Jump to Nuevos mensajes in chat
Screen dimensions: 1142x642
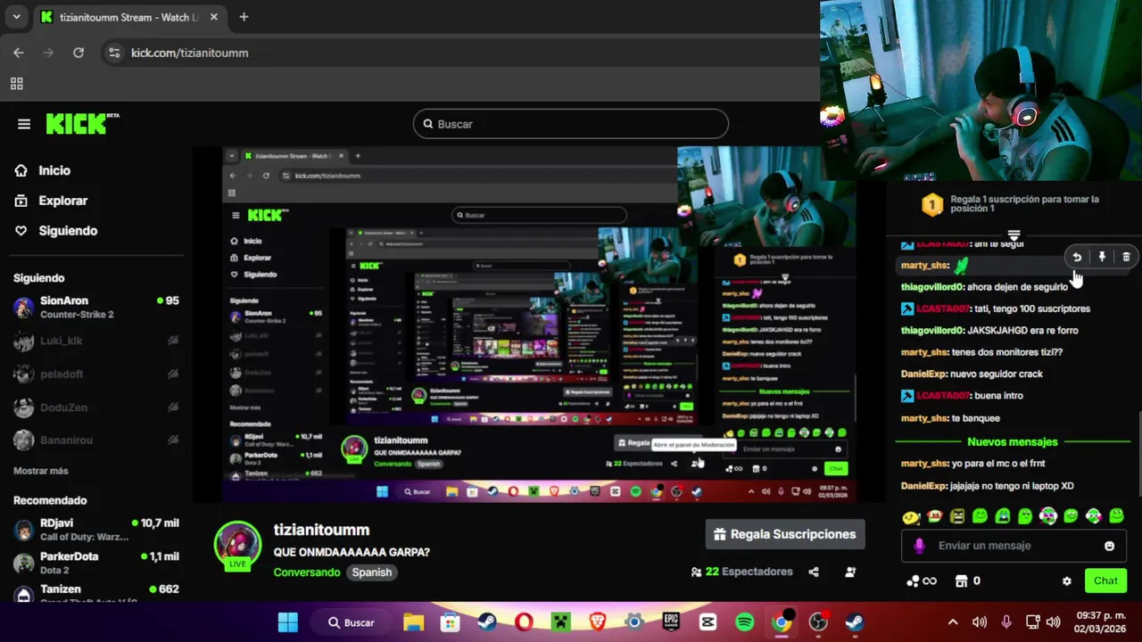[1013, 442]
